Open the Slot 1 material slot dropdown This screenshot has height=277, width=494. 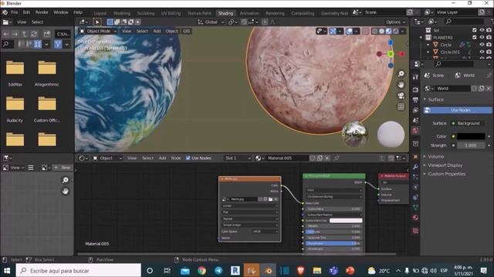click(x=238, y=158)
